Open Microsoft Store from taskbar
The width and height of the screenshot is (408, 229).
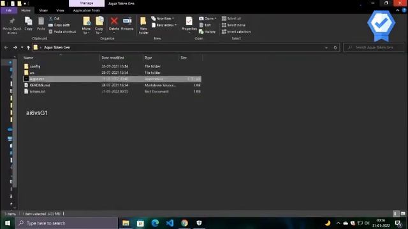[x=140, y=223]
